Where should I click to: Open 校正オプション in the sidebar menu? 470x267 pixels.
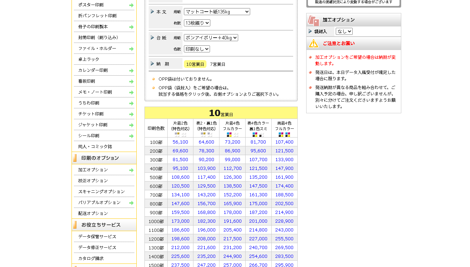click(x=93, y=180)
